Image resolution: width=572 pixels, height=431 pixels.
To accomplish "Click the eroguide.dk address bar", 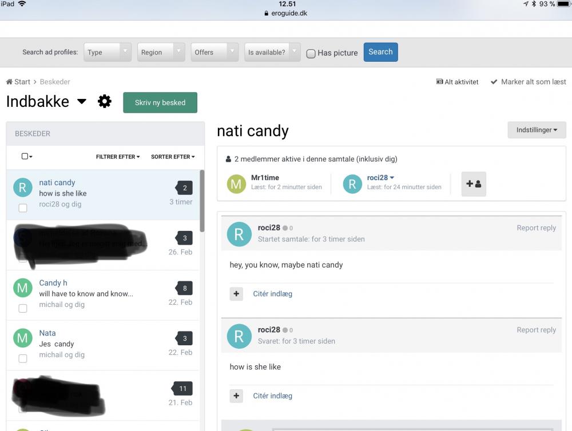I will pos(285,13).
